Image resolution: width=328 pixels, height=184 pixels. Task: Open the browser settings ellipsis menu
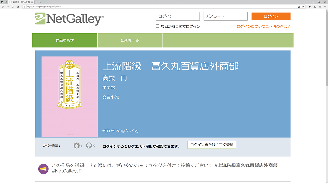(325, 7)
